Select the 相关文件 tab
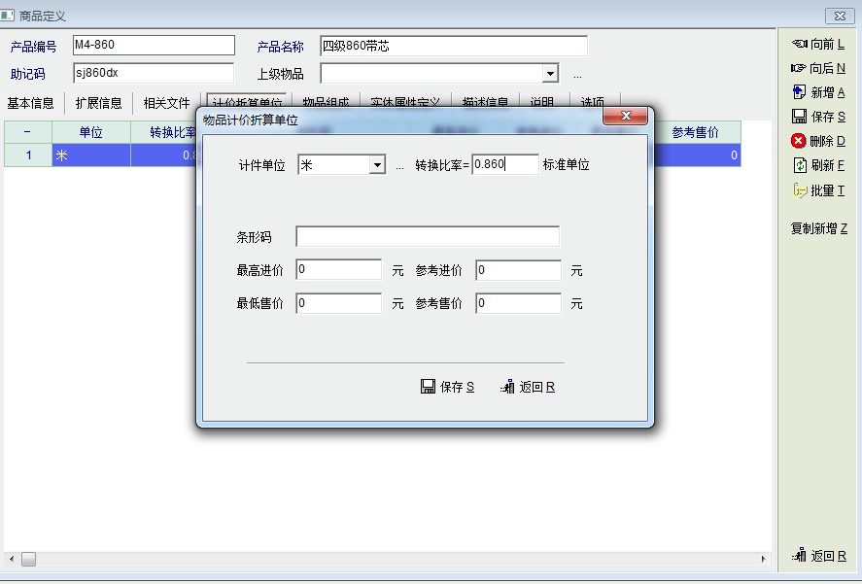The image size is (862, 584). [x=167, y=103]
